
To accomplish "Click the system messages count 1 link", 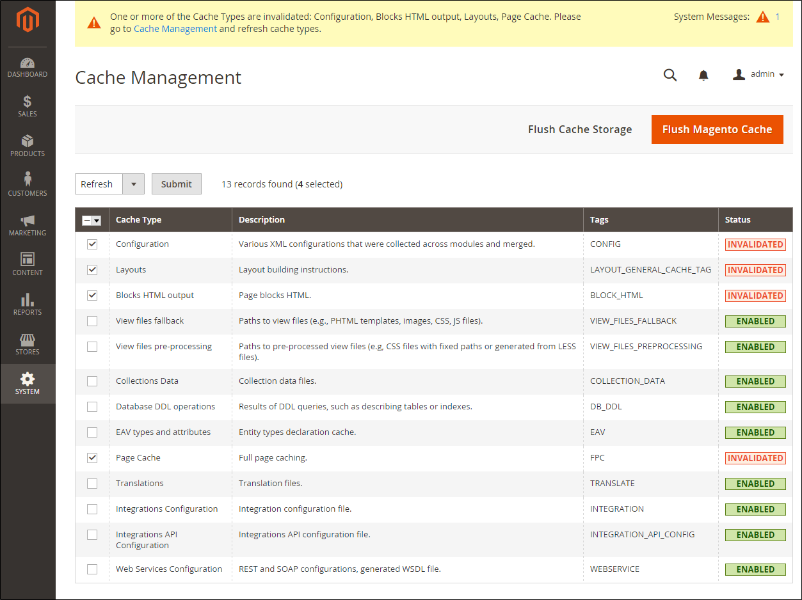I will point(778,17).
